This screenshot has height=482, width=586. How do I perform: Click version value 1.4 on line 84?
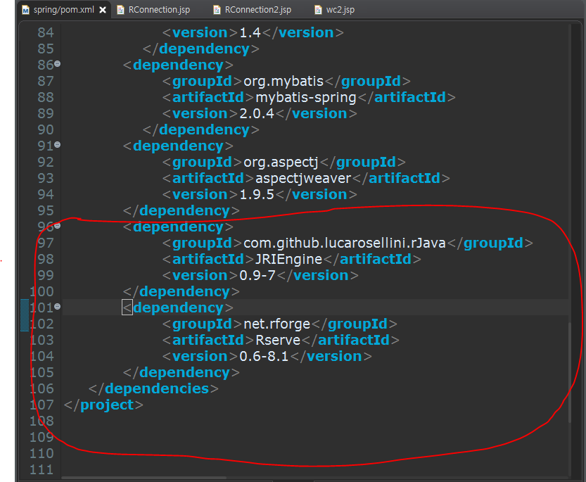point(250,32)
